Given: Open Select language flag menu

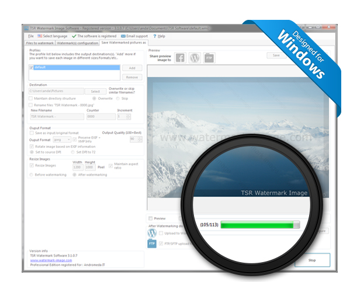Looking at the screenshot, I should [40, 36].
